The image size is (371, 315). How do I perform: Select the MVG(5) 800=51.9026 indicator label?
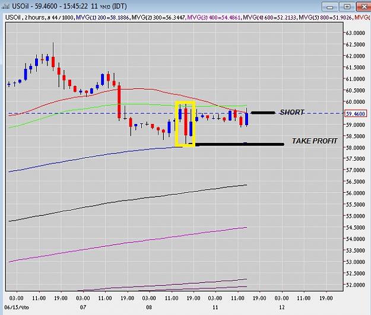click(325, 18)
